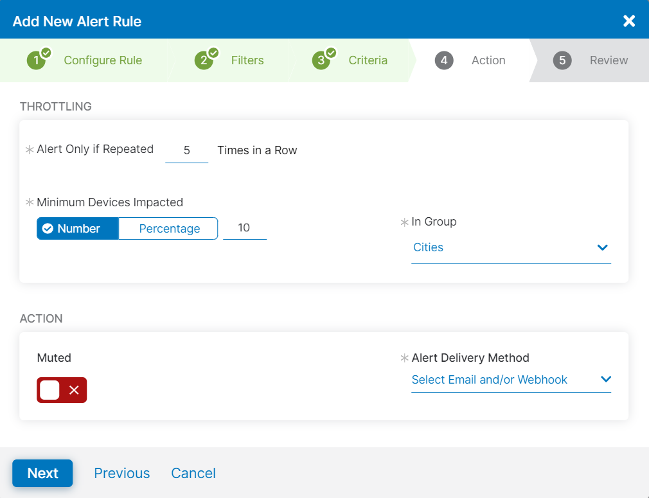Click the Alert Only if Repeated value field
This screenshot has height=498, width=649.
point(186,150)
